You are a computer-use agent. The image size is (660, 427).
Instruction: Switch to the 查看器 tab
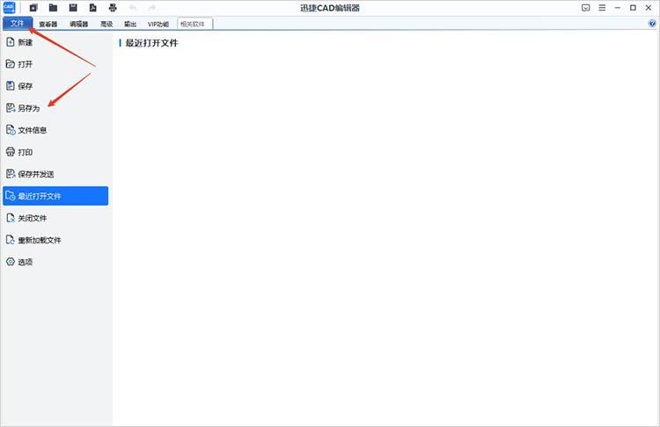pos(48,24)
